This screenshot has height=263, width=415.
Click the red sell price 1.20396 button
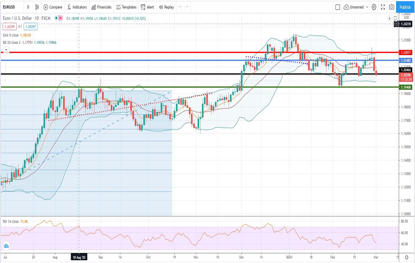(x=10, y=26)
